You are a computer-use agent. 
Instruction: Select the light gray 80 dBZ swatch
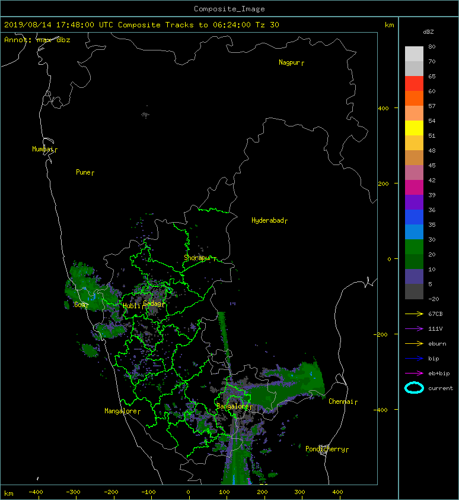click(x=414, y=54)
